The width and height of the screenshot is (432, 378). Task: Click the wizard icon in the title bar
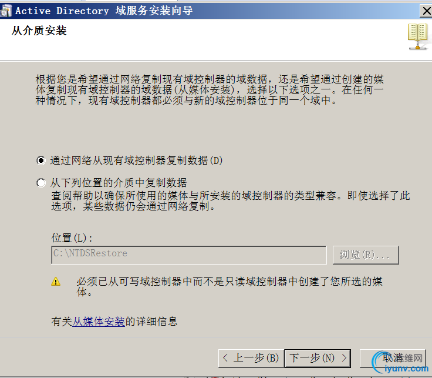[6, 11]
